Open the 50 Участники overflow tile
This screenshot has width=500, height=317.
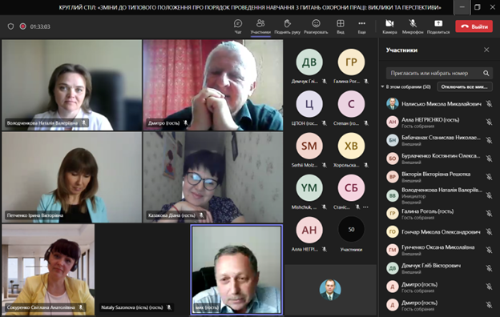[x=351, y=234]
